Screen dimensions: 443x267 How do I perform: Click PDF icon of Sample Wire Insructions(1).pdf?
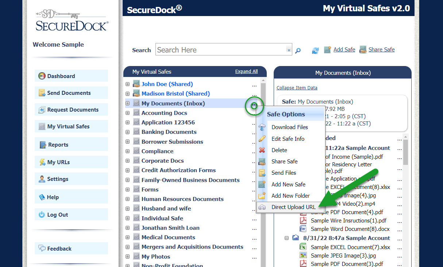pyautogui.click(x=303, y=220)
